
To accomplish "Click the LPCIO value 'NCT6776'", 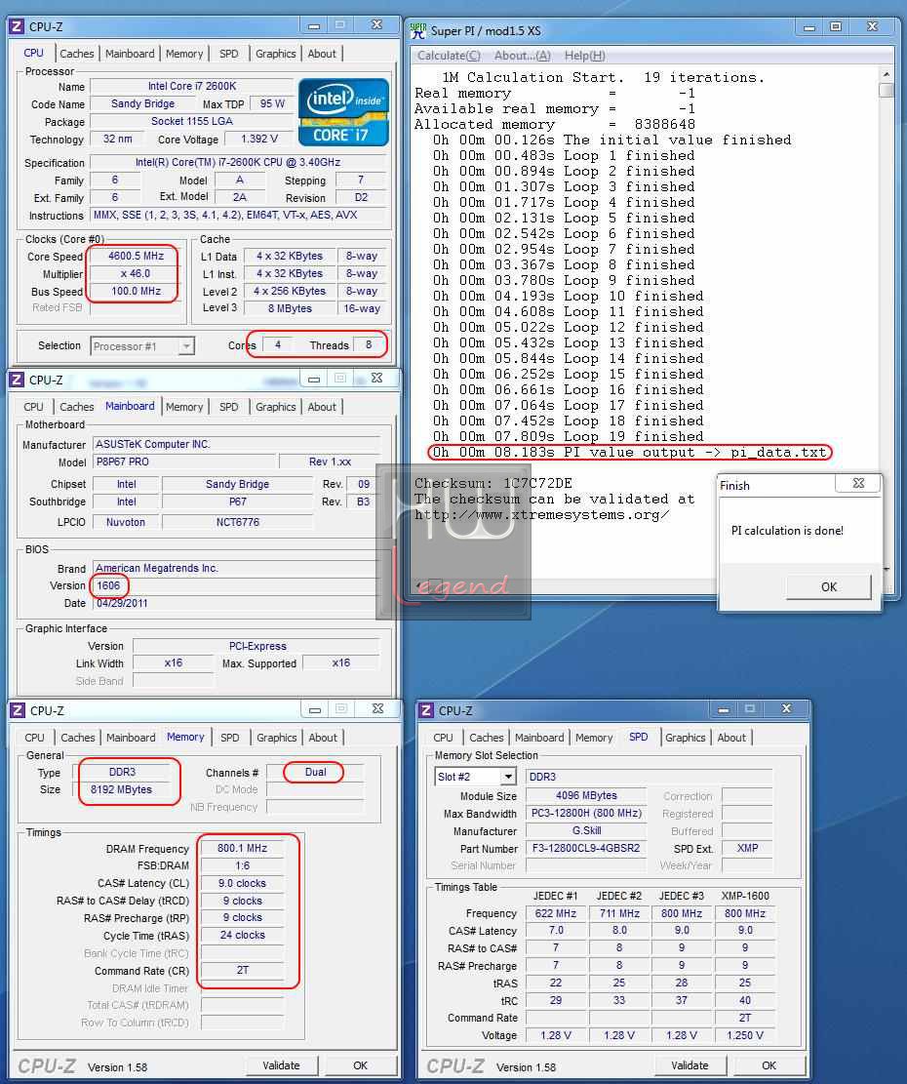I will (x=238, y=522).
